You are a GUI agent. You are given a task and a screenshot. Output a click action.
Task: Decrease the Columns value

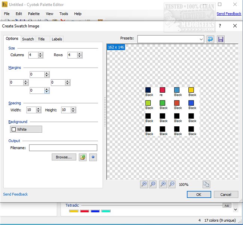click(x=40, y=56)
